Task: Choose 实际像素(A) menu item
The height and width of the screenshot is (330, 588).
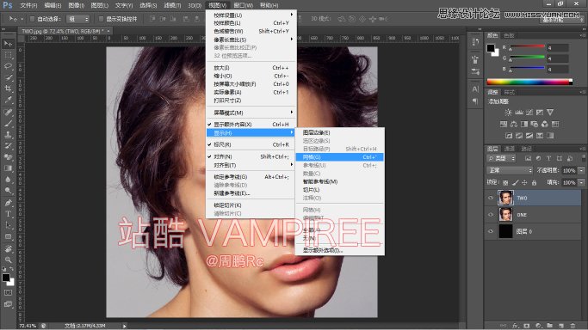Action: click(251, 92)
